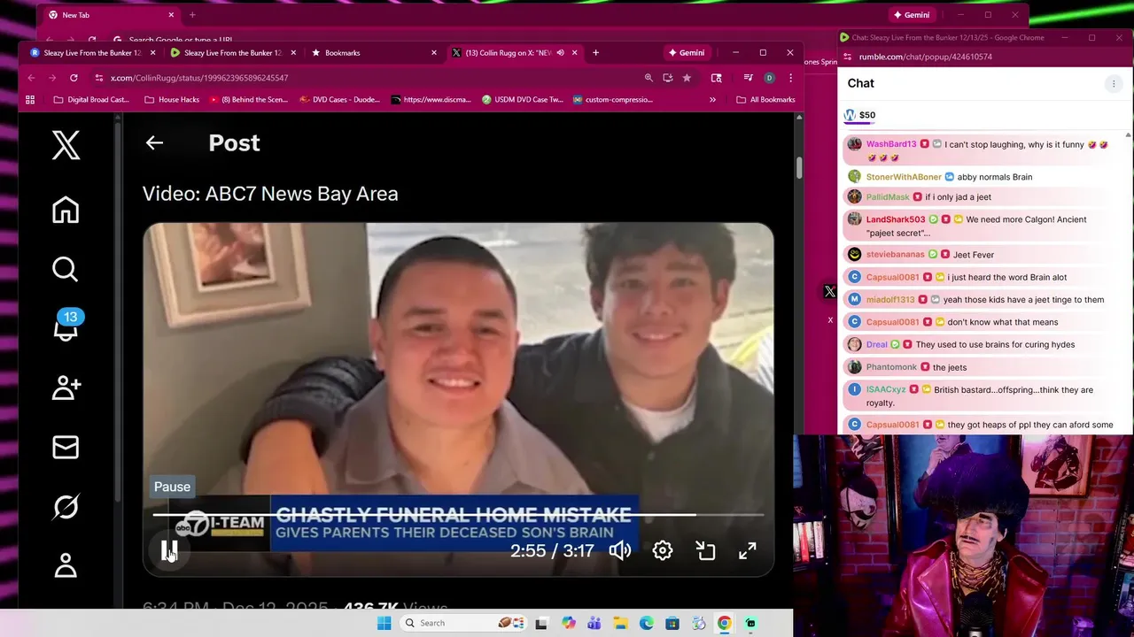Navigate back in the browser toolbar
Image resolution: width=1134 pixels, height=637 pixels.
click(x=31, y=78)
